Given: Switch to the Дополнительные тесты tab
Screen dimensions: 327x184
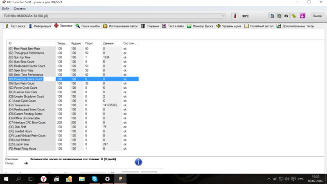Looking at the screenshot, I should [x=295, y=26].
